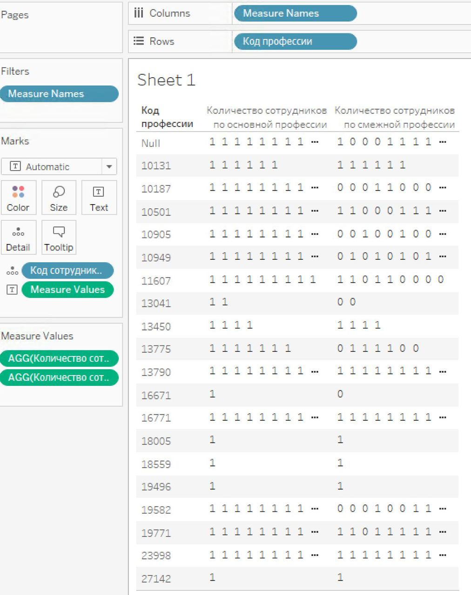Select row label 18005
The width and height of the screenshot is (471, 595).
pyautogui.click(x=156, y=441)
